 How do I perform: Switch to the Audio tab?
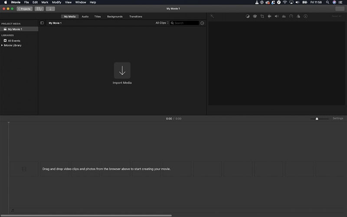85,16
